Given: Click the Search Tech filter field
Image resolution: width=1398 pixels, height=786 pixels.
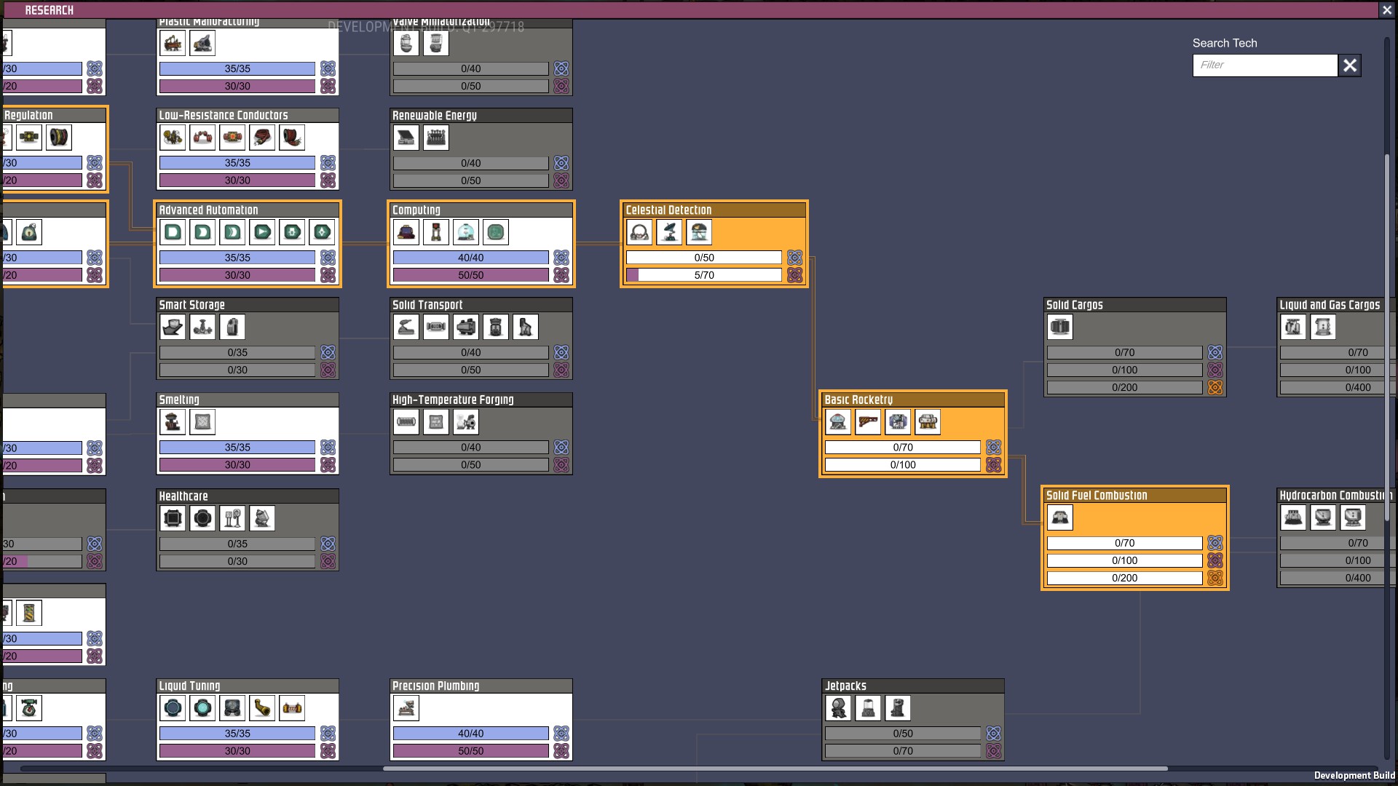Looking at the screenshot, I should tap(1265, 65).
